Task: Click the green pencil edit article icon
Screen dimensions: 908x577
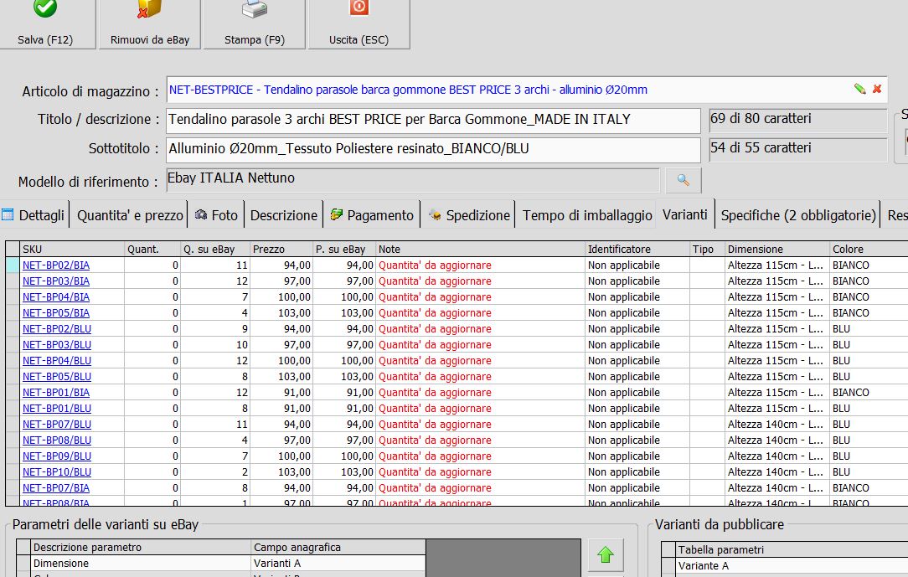Action: 859,90
